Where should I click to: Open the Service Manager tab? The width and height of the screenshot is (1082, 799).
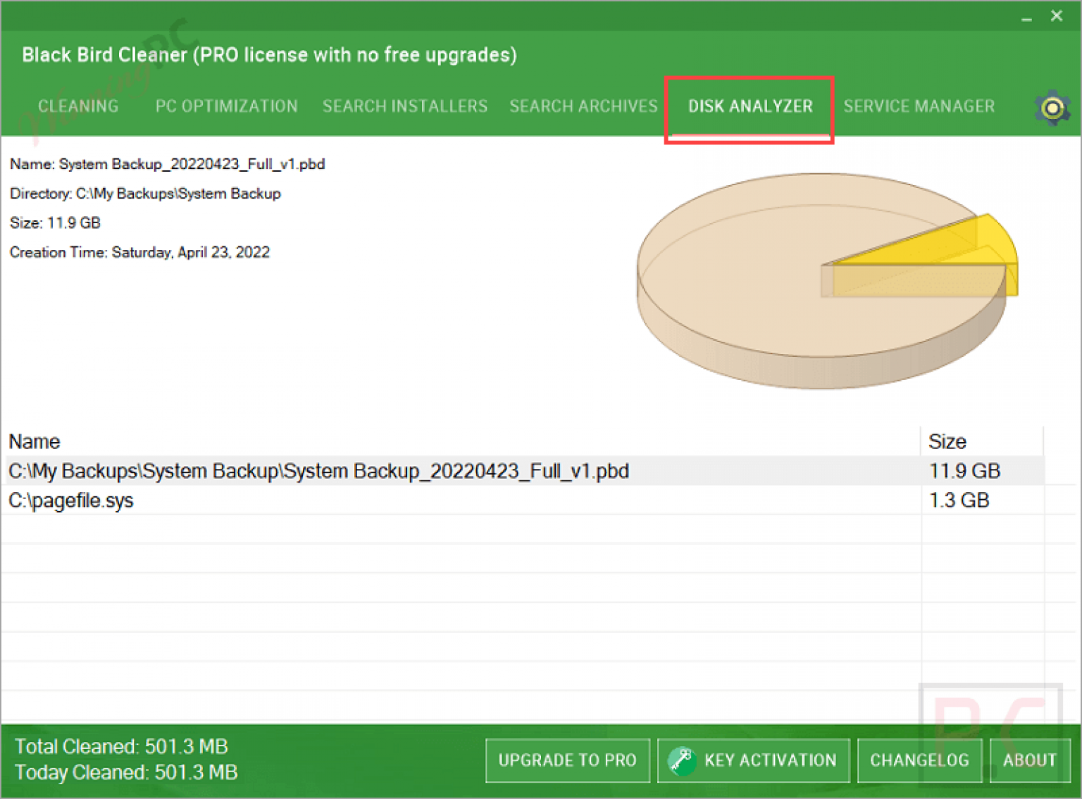(x=919, y=106)
